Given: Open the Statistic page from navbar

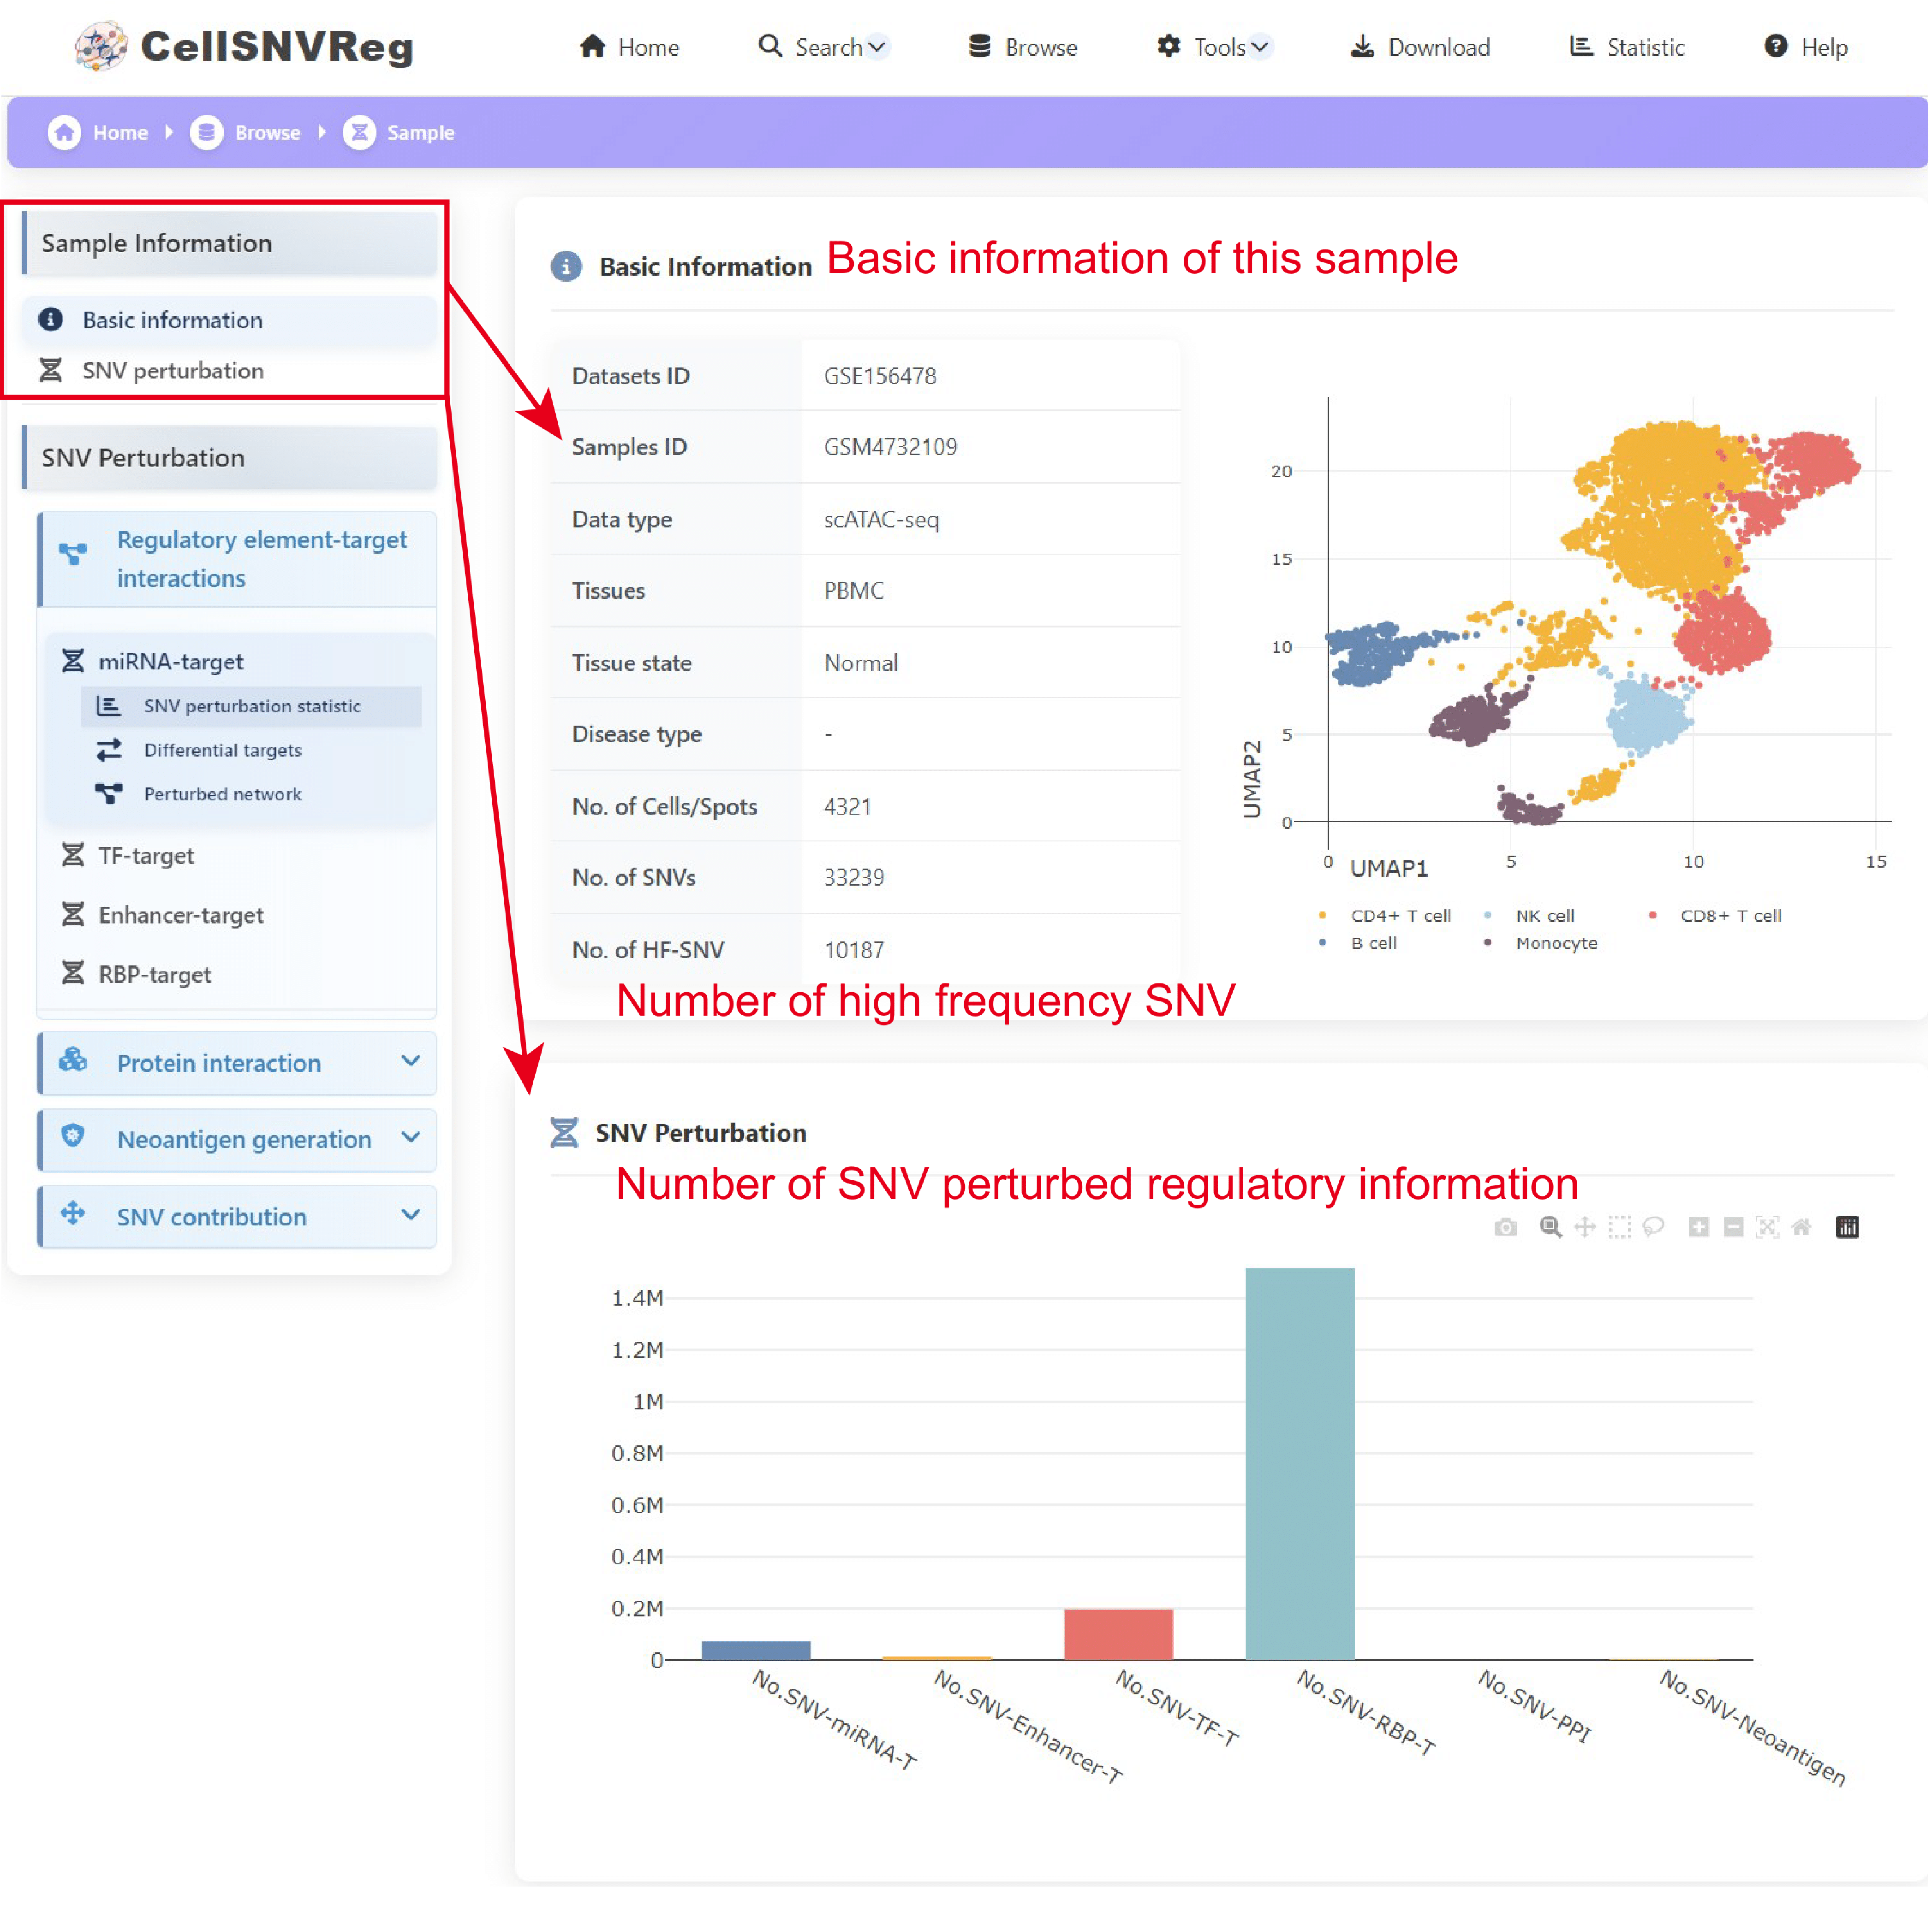Looking at the screenshot, I should pyautogui.click(x=1627, y=47).
